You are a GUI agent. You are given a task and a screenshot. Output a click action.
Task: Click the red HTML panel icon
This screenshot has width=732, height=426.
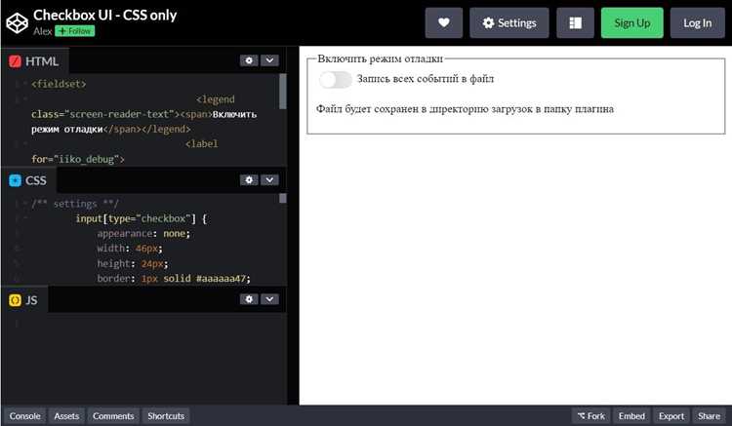click(x=15, y=61)
